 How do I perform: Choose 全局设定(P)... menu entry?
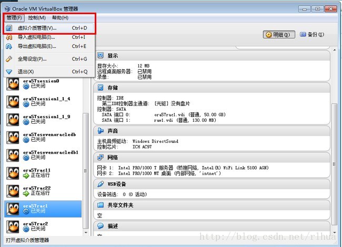[49, 59]
